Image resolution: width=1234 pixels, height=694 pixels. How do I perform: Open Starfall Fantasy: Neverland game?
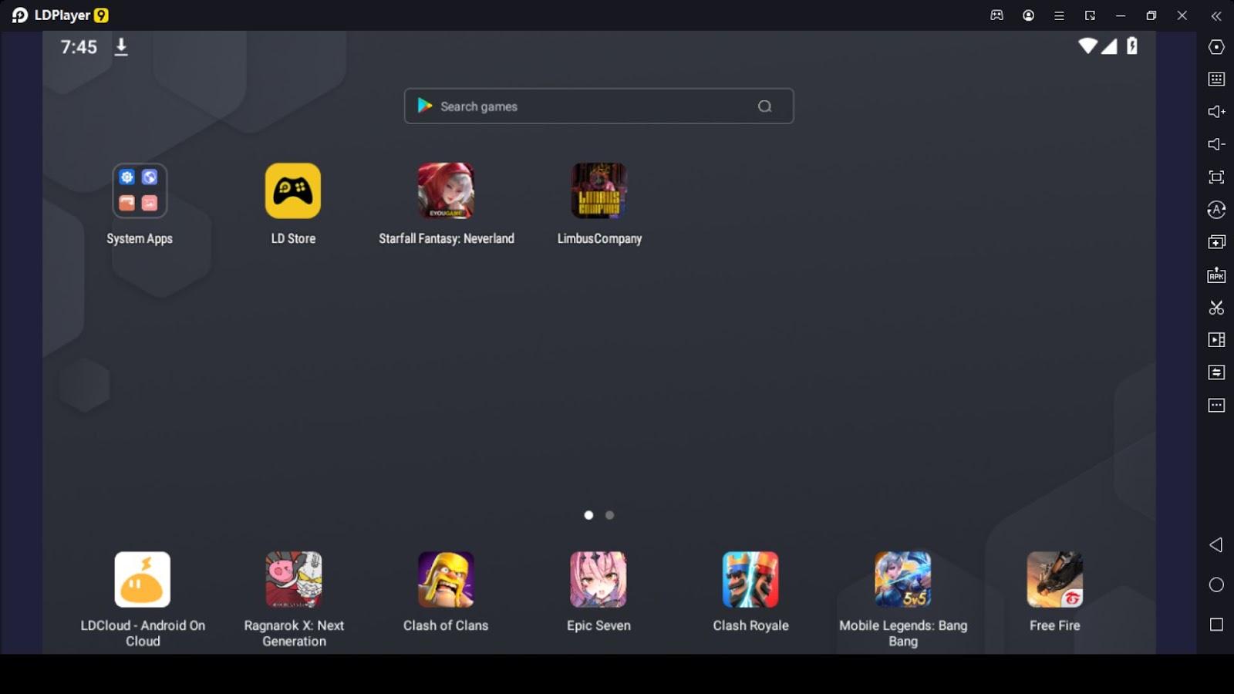coord(446,190)
